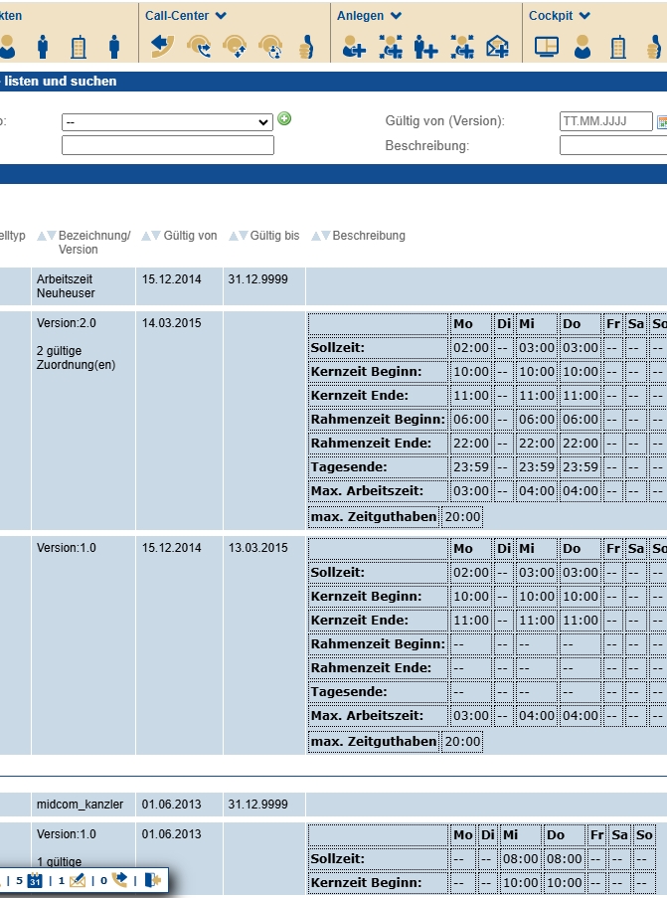Open the monitor dashboard icon under Cockpit
This screenshot has width=667, height=898.
(546, 47)
